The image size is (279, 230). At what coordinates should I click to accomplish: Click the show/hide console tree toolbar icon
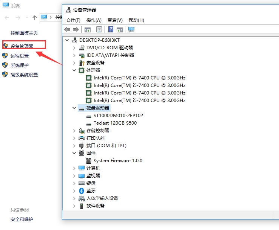pyautogui.click(x=87, y=30)
